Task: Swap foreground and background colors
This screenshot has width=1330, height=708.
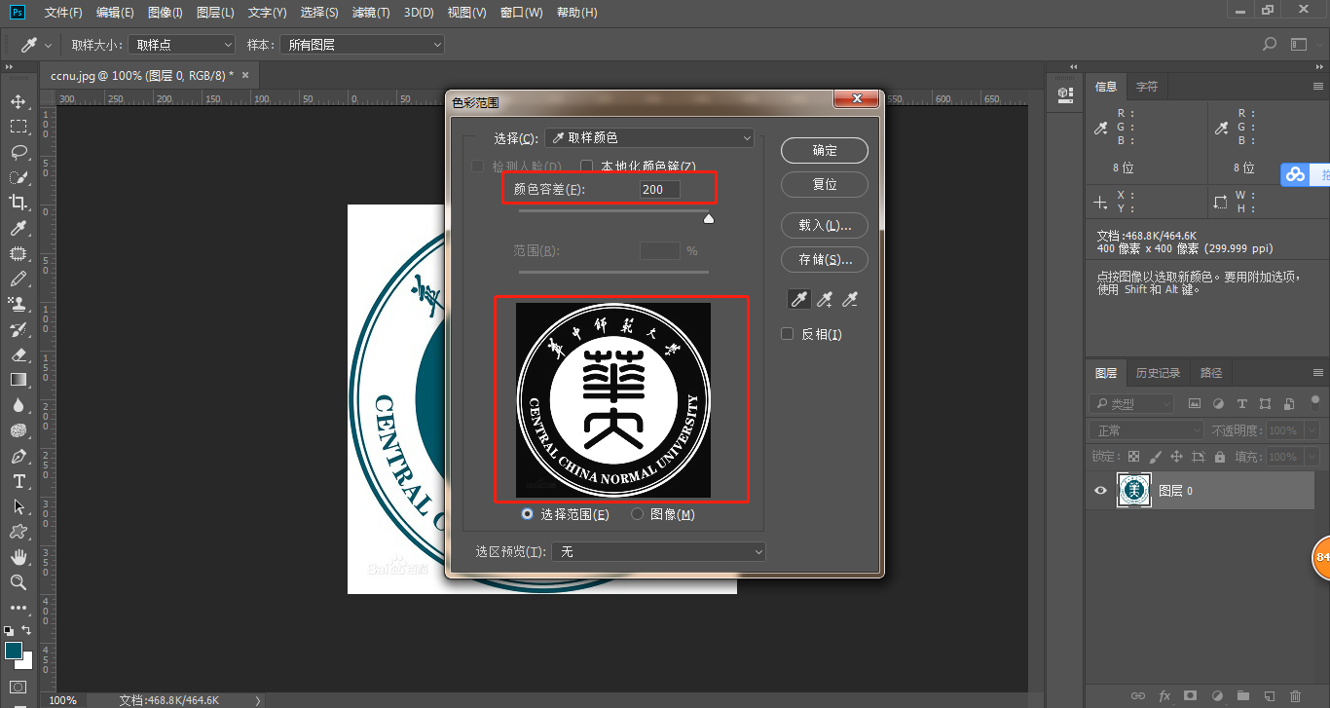Action: tap(27, 630)
